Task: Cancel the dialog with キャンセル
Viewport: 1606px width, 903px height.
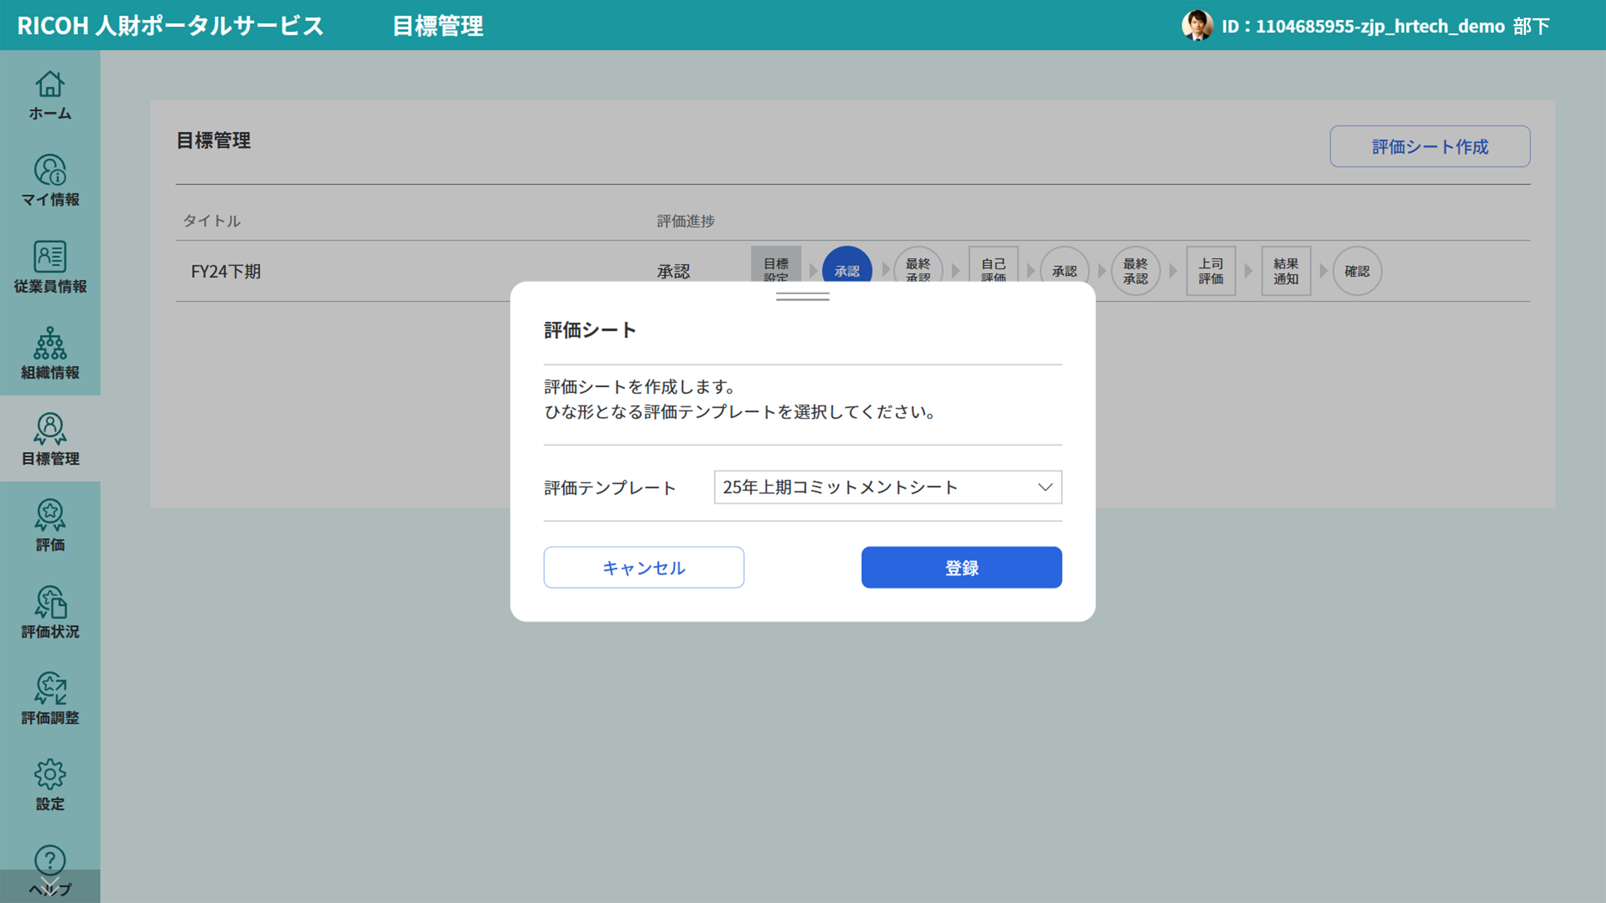Action: pyautogui.click(x=643, y=567)
